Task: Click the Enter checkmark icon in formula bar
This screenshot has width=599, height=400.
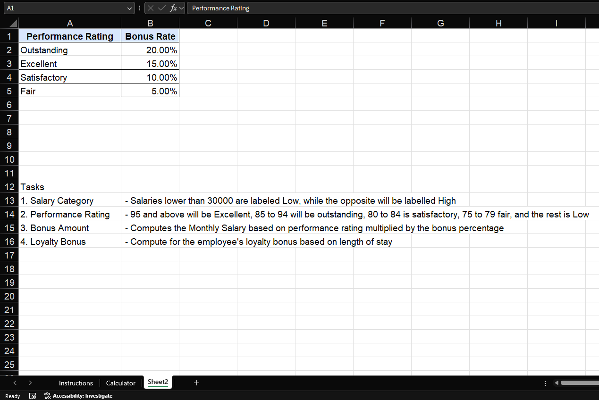Action: (162, 8)
